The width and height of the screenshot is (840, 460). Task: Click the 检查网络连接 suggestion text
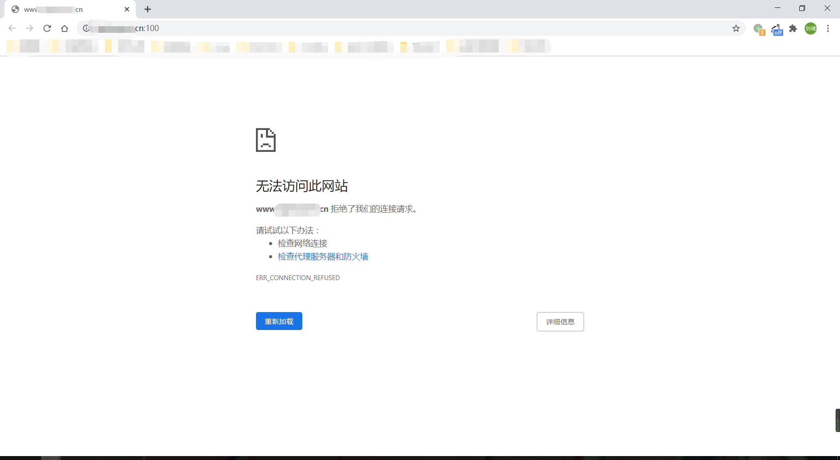pyautogui.click(x=302, y=243)
